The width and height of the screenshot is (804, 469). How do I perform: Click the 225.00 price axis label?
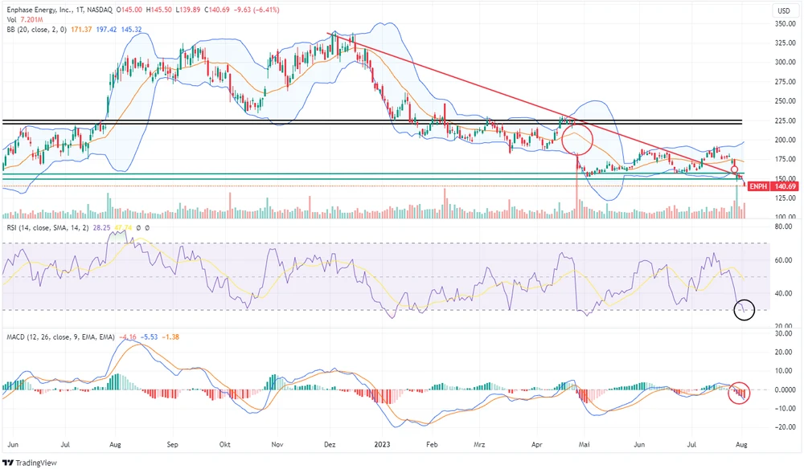[x=784, y=120]
